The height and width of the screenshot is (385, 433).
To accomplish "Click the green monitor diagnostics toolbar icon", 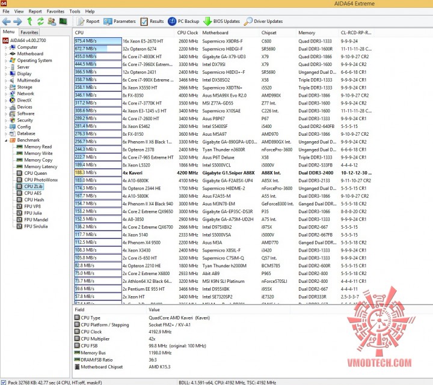I will coord(63,21).
